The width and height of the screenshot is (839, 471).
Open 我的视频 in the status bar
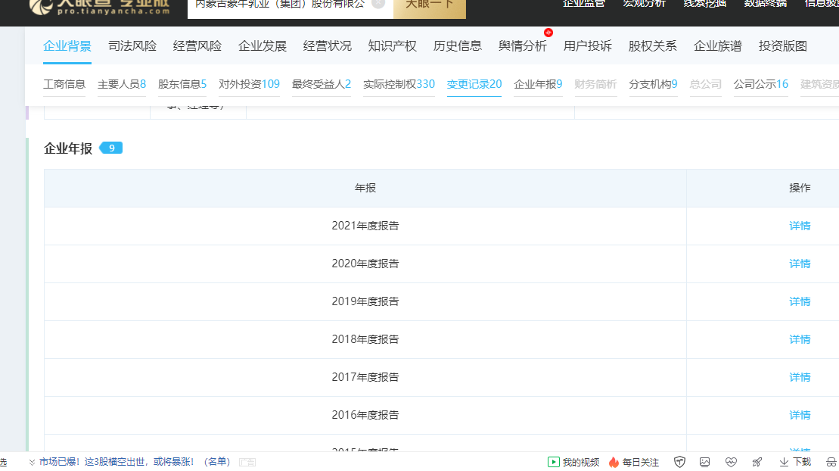pyautogui.click(x=573, y=462)
